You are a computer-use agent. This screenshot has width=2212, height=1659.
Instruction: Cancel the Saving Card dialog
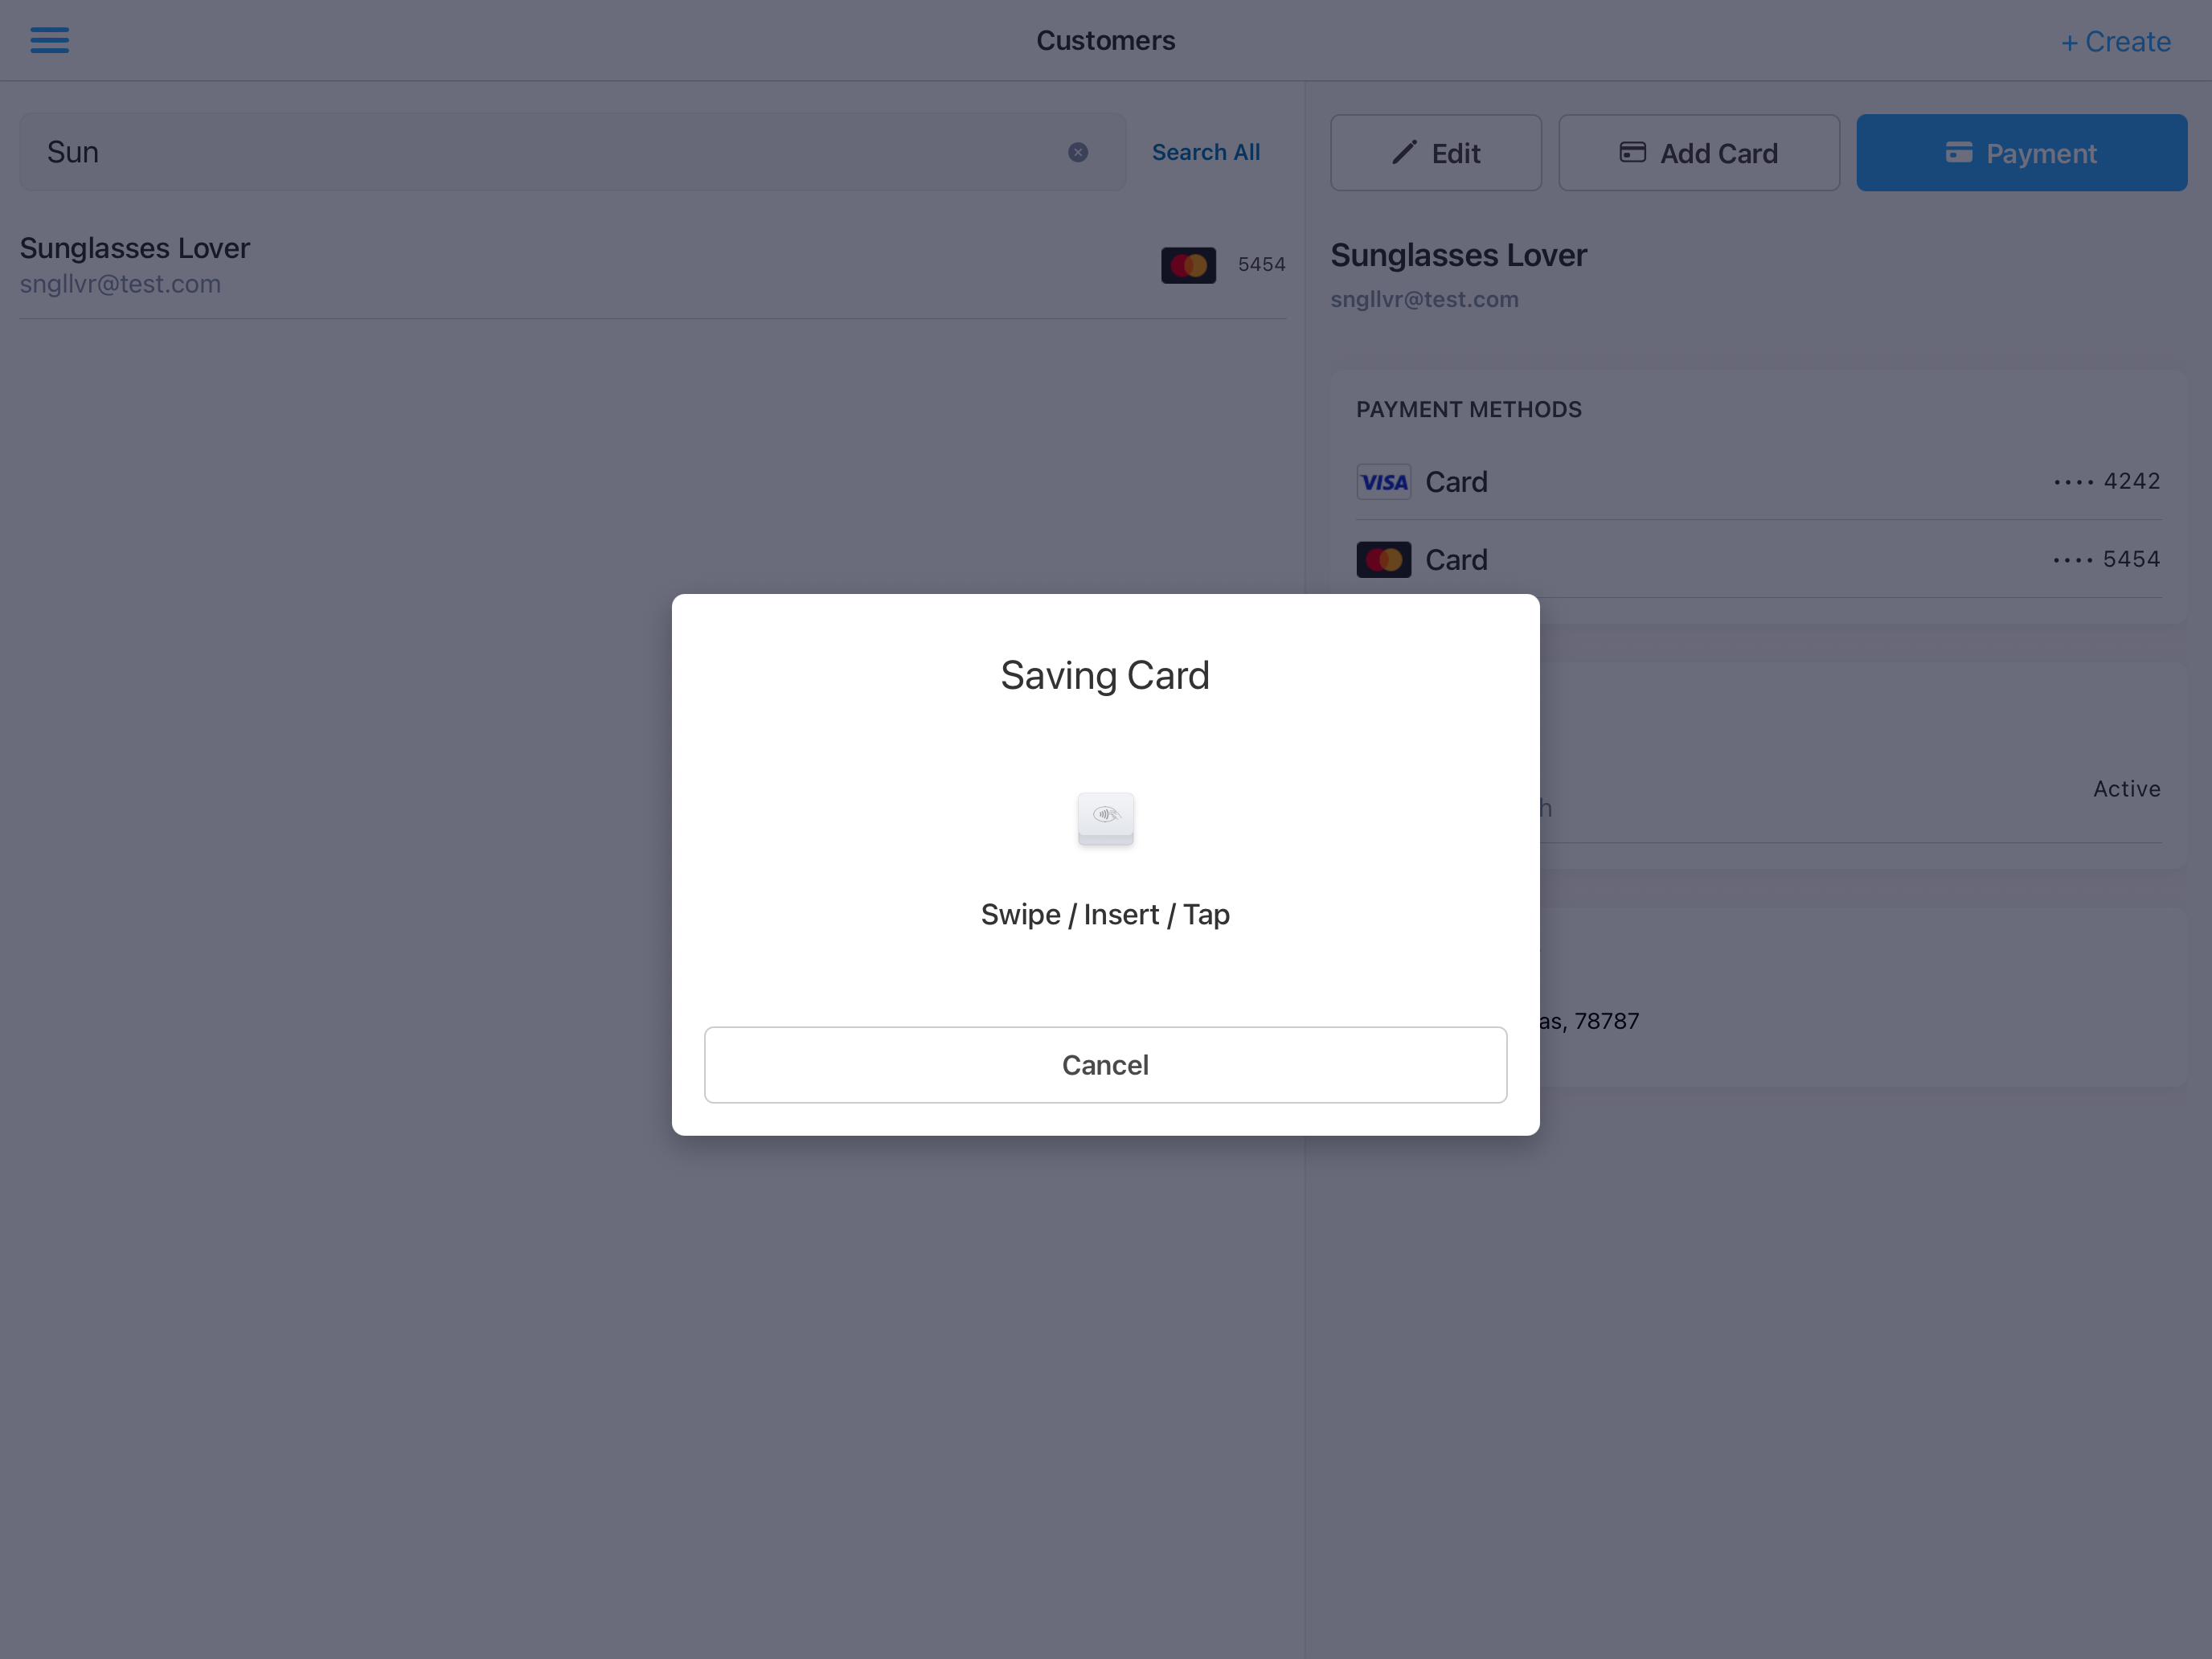1105,1064
